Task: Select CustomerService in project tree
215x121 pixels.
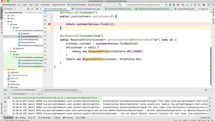Action: click(28, 43)
